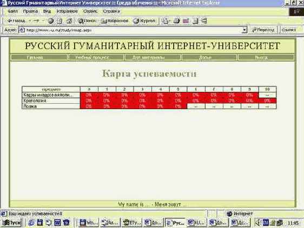Click column header 0 in grade table
Image resolution: width=304 pixels, height=228 pixels.
coord(89,89)
